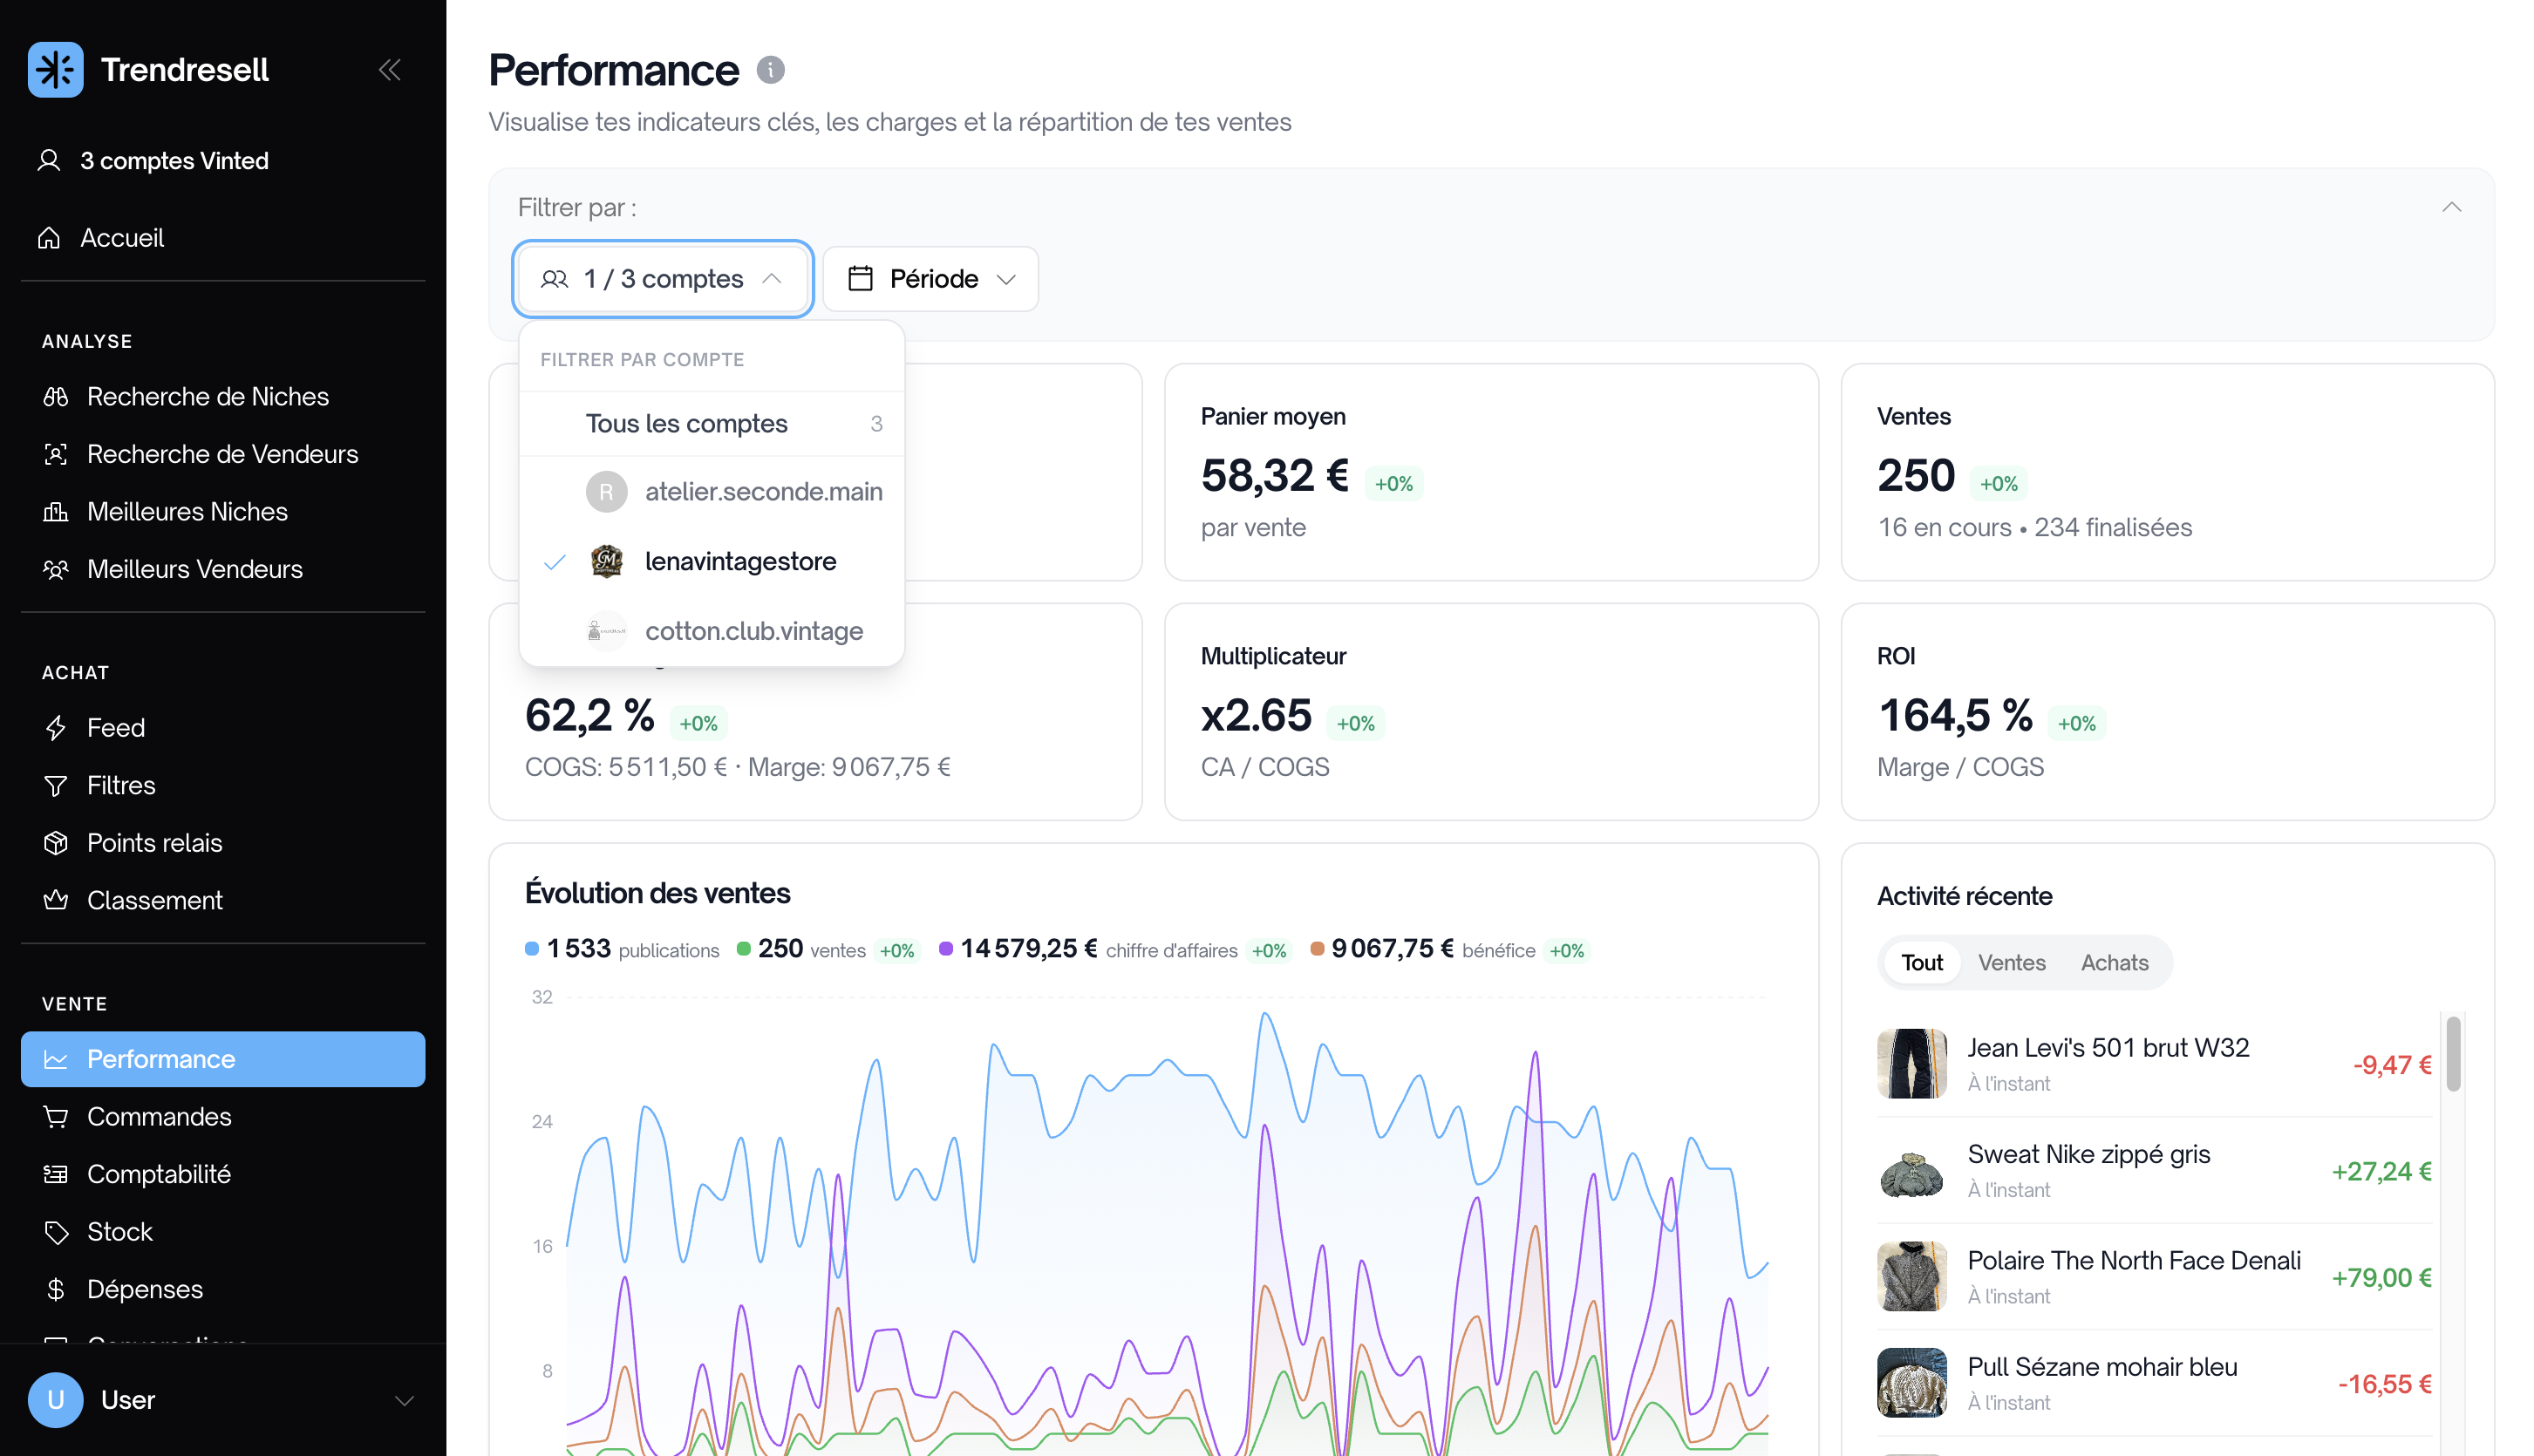Close the 1 / 3 comptes dropdown
The image size is (2534, 1456).
(x=662, y=279)
